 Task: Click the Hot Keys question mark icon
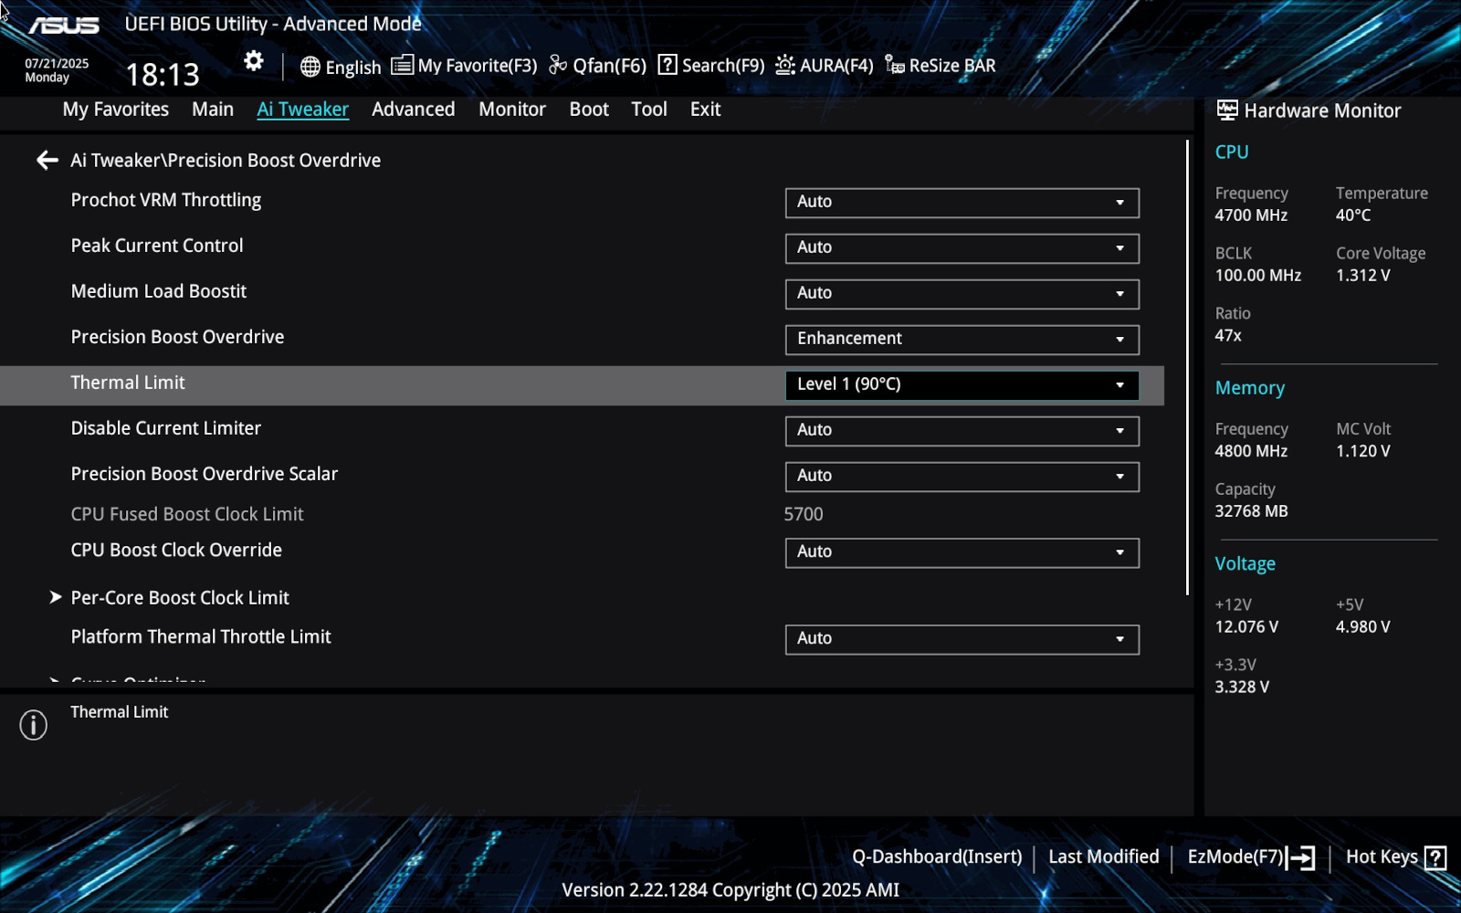pos(1435,857)
